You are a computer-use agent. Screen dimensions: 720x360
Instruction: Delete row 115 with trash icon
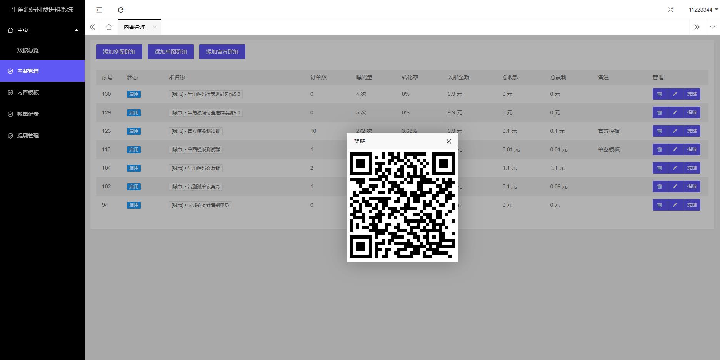(660, 149)
